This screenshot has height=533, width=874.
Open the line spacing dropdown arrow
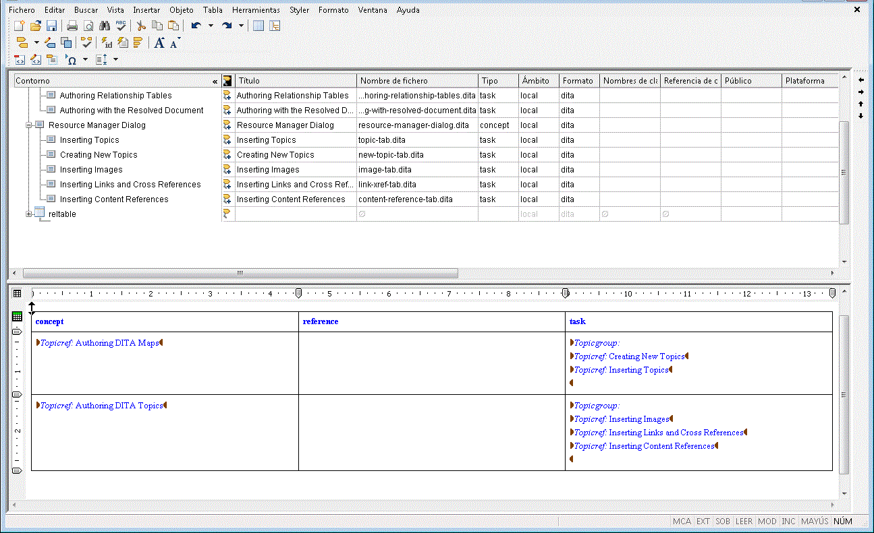point(115,59)
